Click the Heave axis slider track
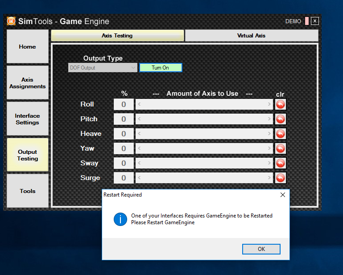 click(204, 134)
